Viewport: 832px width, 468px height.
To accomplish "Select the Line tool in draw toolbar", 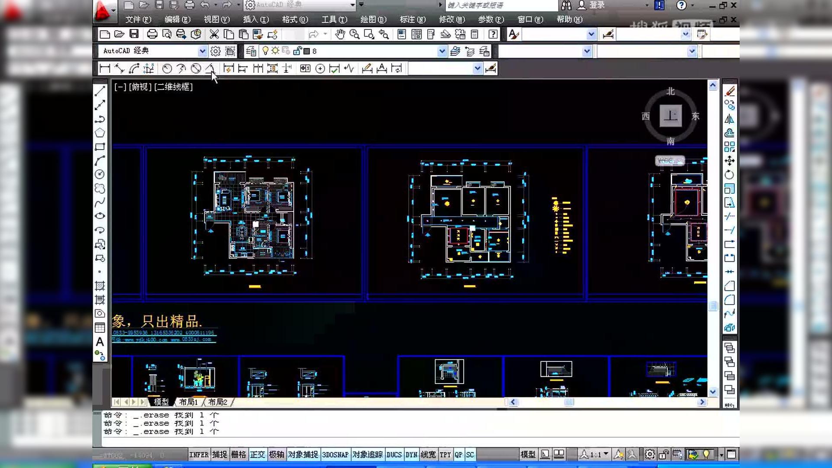I will click(x=100, y=91).
